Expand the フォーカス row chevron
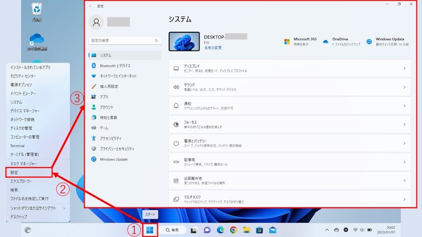422x237 pixels. click(x=404, y=125)
